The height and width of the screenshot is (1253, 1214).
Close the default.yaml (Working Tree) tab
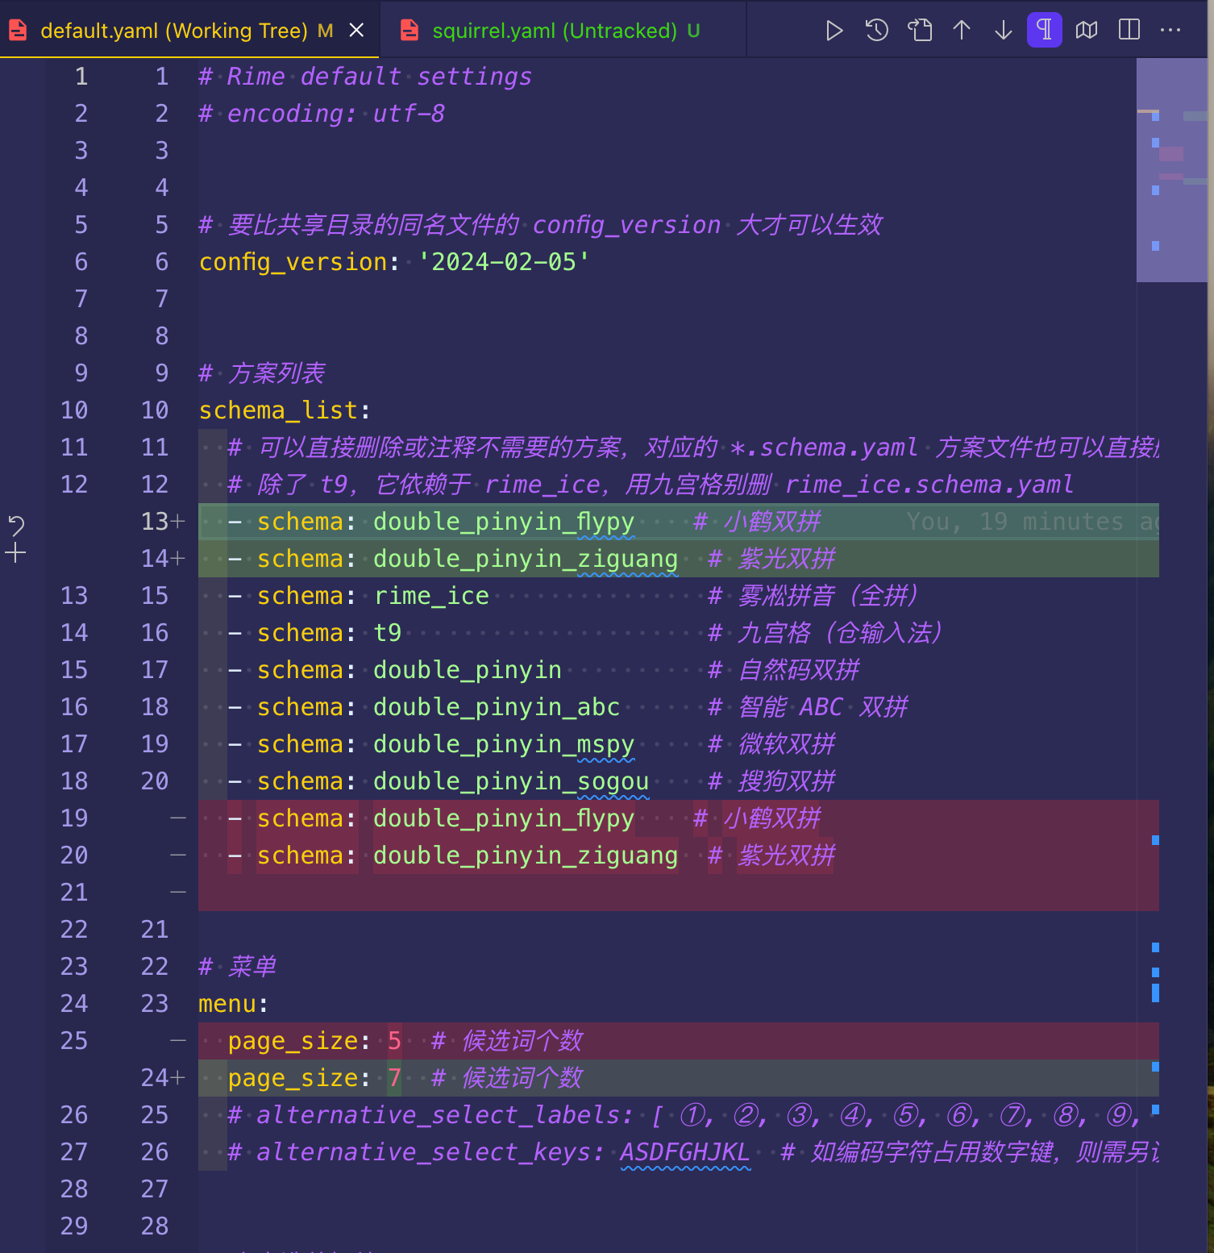click(356, 31)
